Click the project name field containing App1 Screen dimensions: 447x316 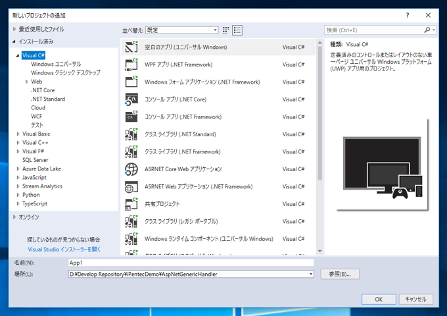click(191, 263)
